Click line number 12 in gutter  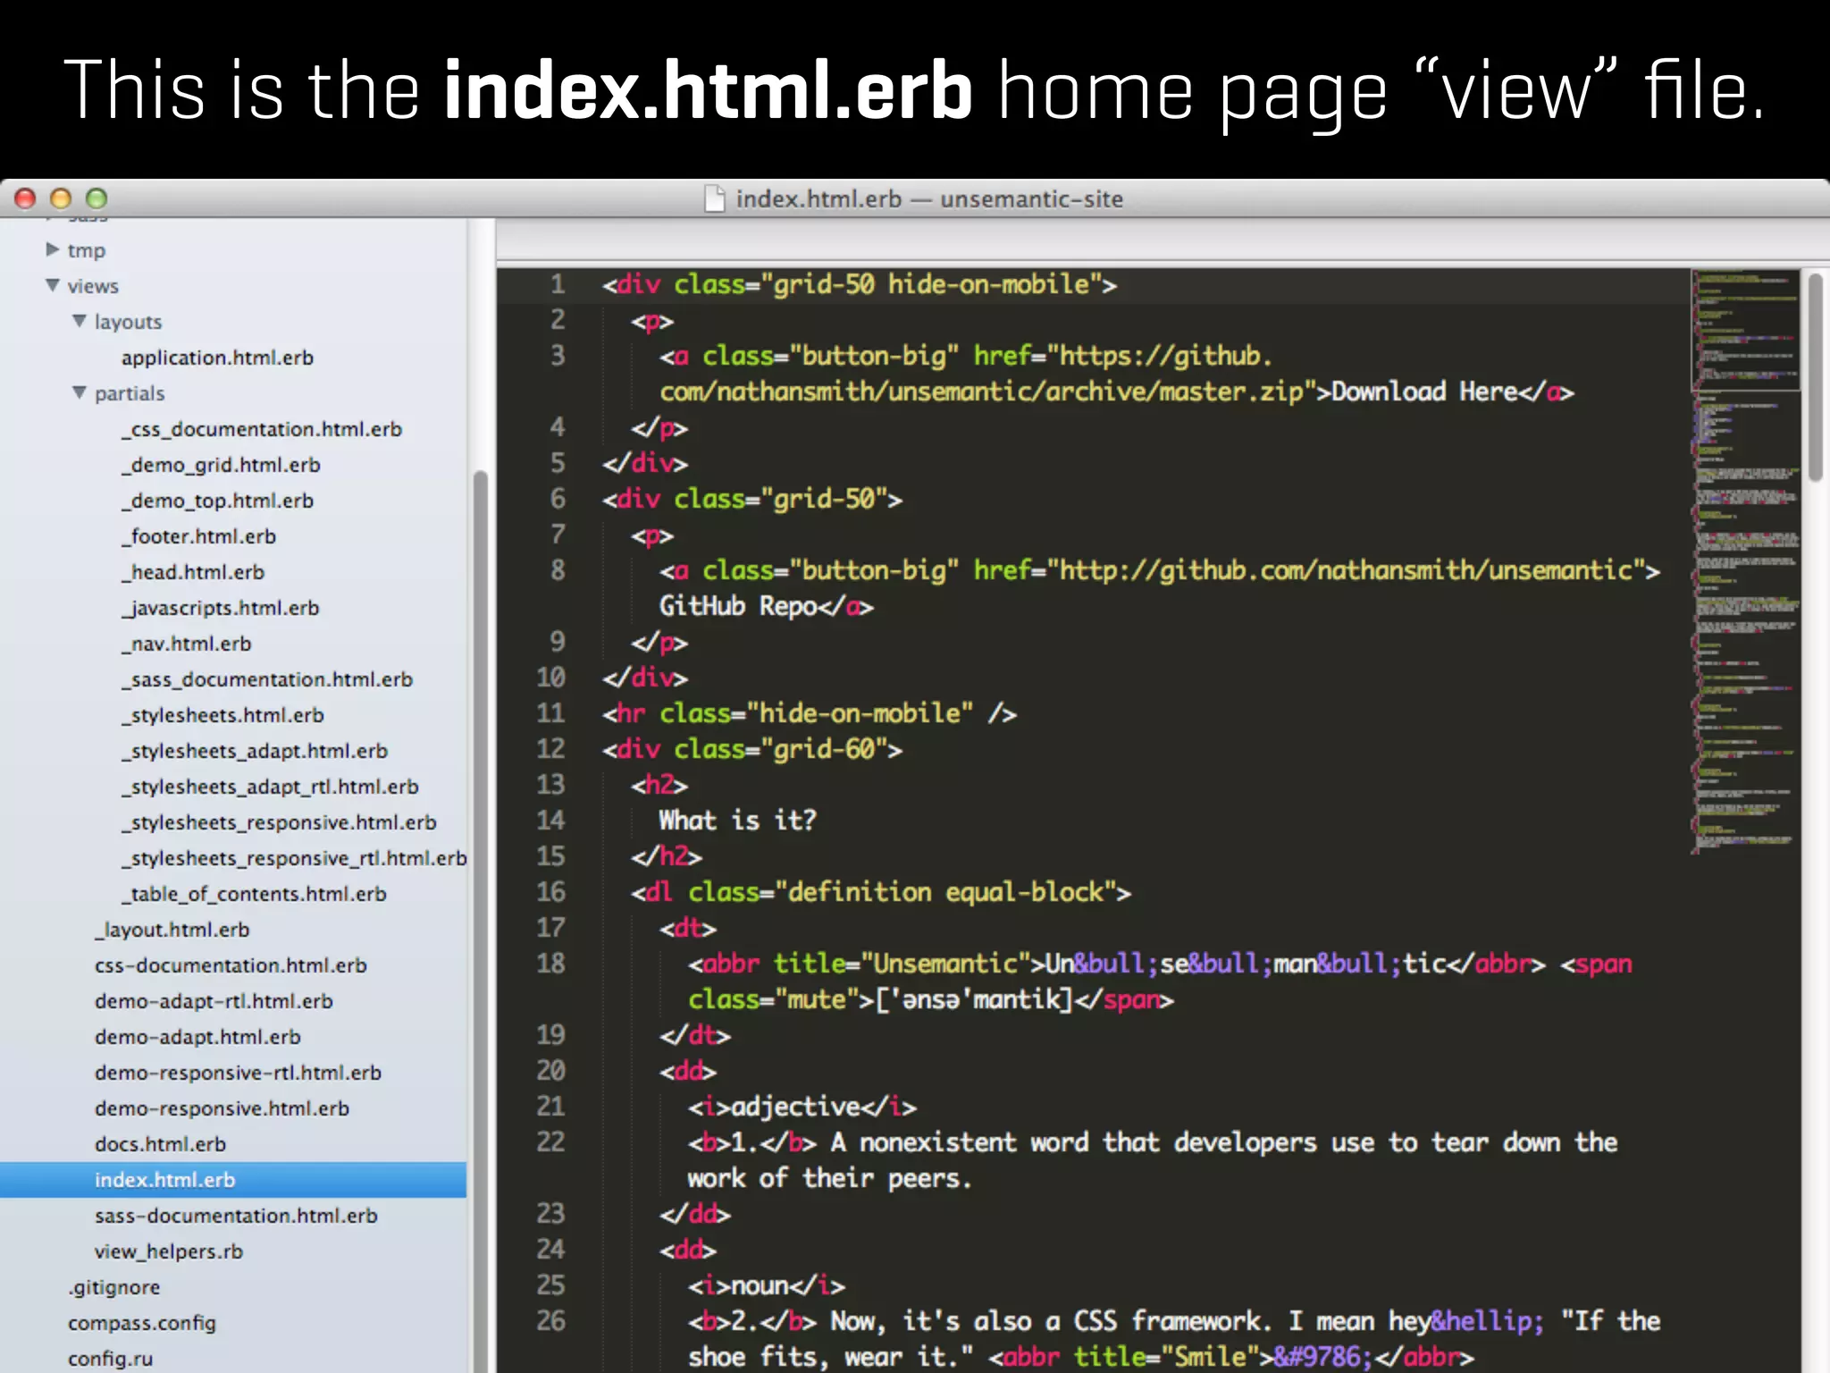(550, 749)
